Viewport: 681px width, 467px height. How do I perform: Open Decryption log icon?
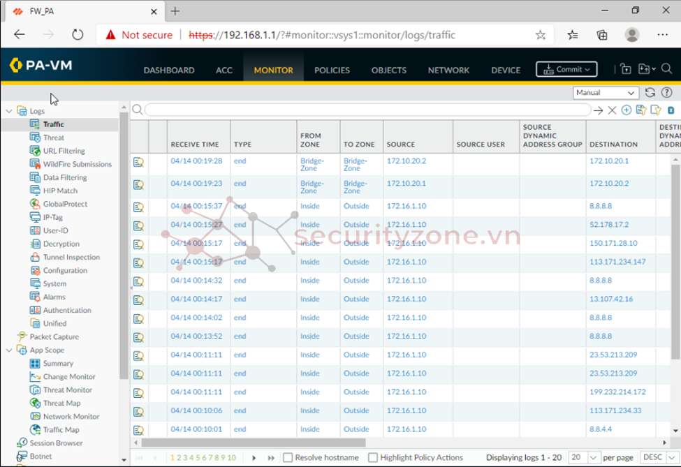[35, 244]
